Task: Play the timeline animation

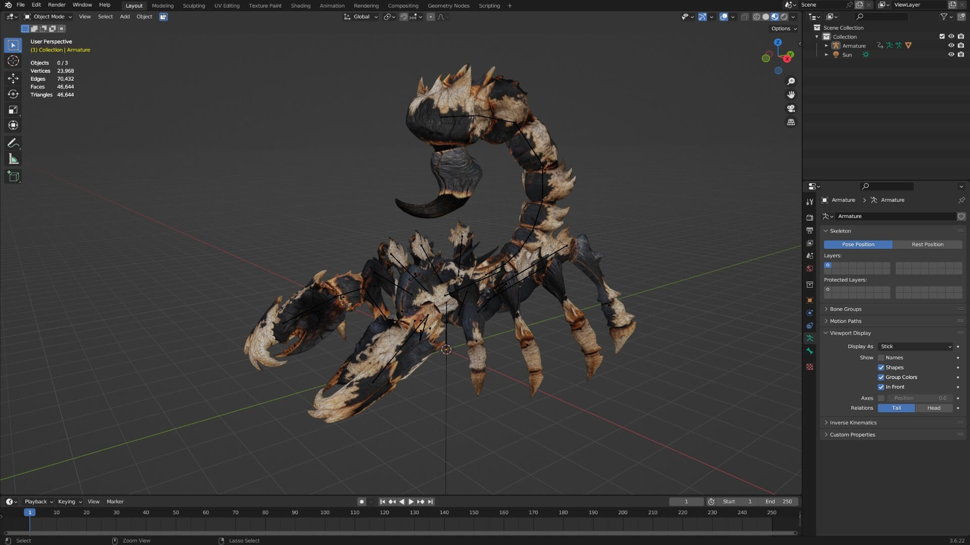Action: click(411, 502)
